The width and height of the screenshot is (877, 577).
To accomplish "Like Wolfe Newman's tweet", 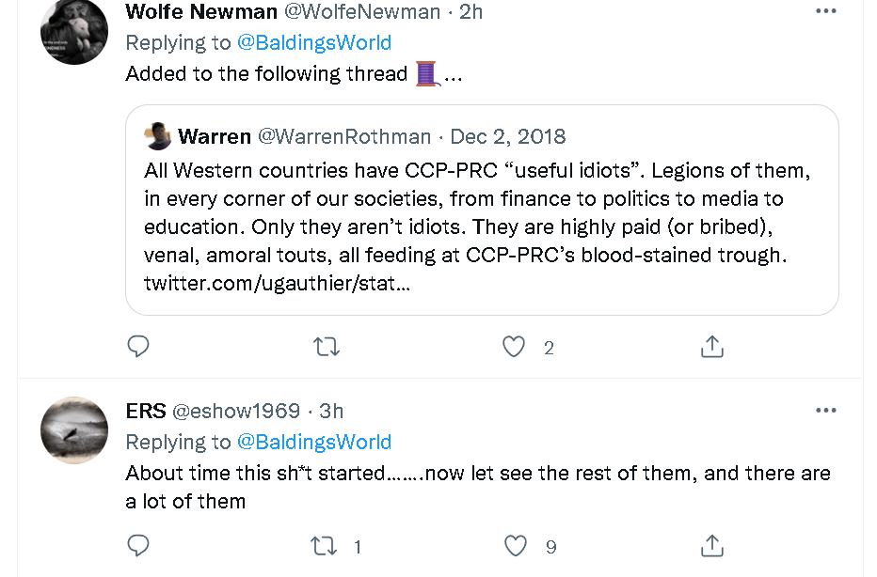I will pyautogui.click(x=514, y=347).
